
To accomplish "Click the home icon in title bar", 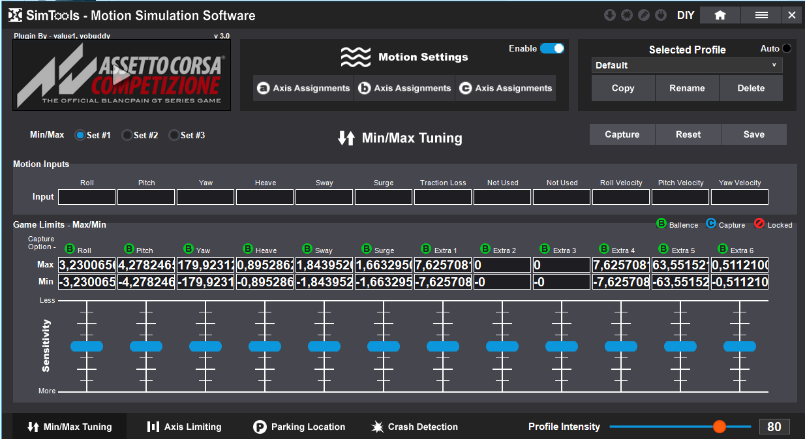I will coord(720,15).
